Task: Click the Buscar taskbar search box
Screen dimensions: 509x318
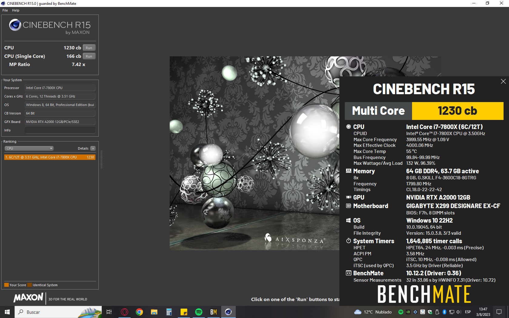Action: [x=58, y=312]
